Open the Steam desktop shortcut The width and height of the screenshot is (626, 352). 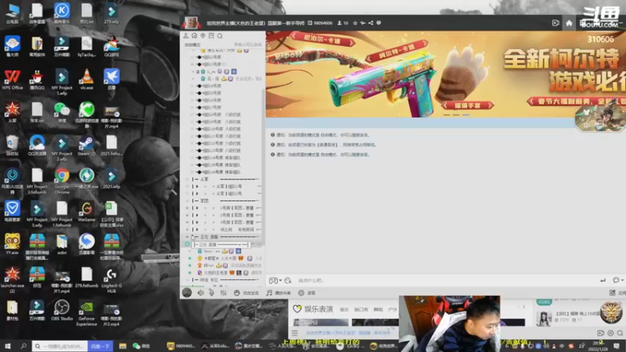(x=87, y=145)
